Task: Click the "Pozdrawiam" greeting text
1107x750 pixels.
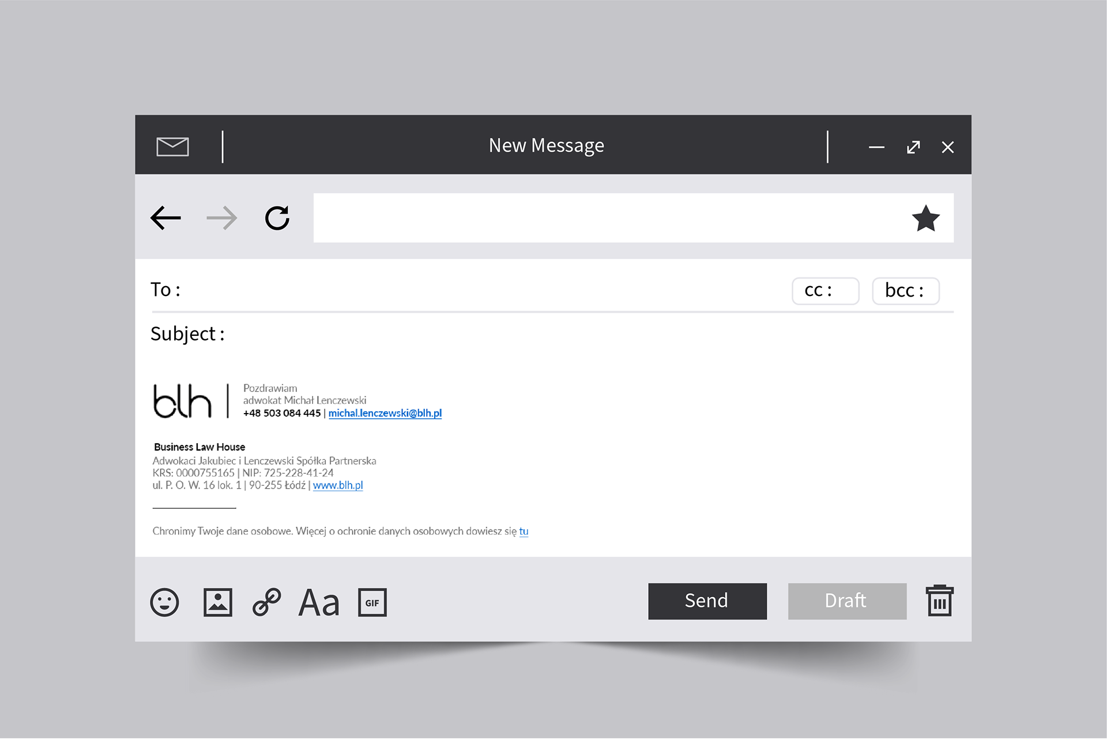Action: tap(270, 388)
